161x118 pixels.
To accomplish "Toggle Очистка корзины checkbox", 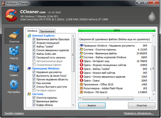I will [34, 98].
